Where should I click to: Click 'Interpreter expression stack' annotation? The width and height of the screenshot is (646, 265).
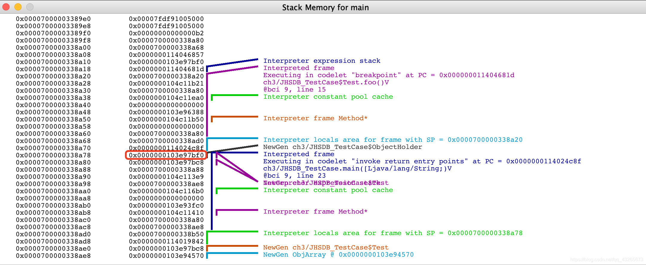[322, 61]
